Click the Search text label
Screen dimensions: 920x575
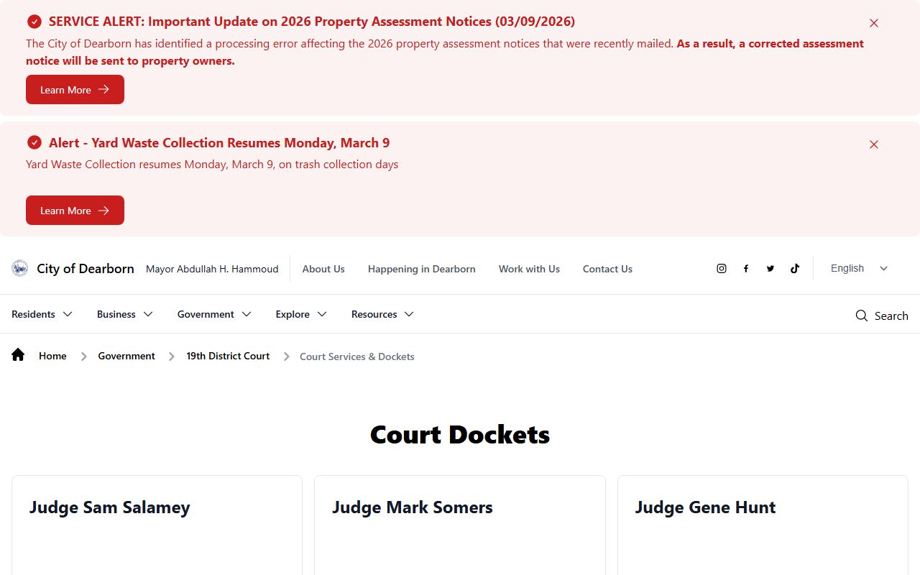(891, 316)
